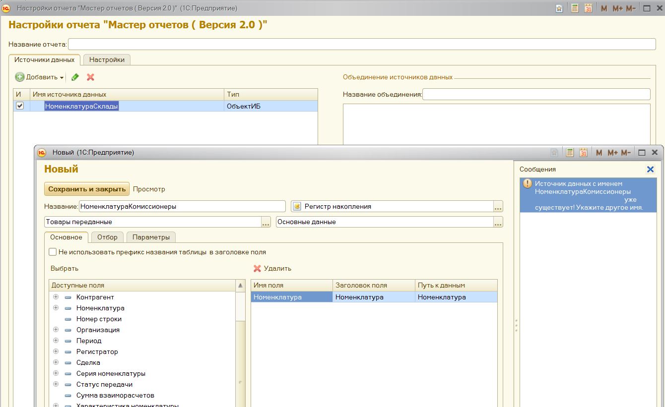This screenshot has height=407, width=665.
Task: Click the Тип column header in data sources
Action: 271,94
